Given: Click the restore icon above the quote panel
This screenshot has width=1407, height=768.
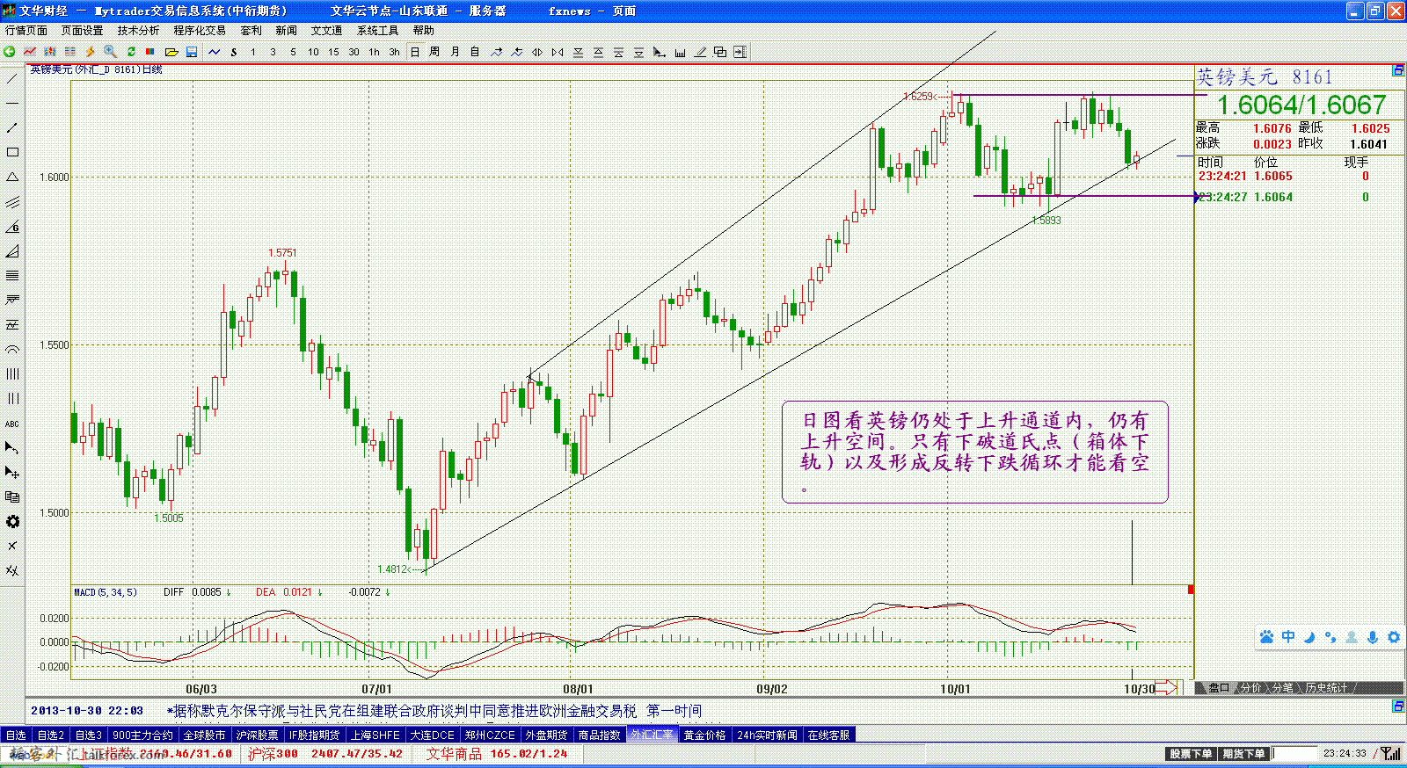Looking at the screenshot, I should pyautogui.click(x=1398, y=70).
